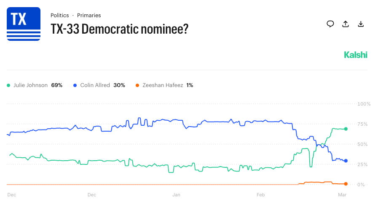Click the blue endpoint marker at 30%
Image resolution: width=375 pixels, height=201 pixels.
pos(346,161)
